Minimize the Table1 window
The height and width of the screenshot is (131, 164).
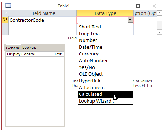(x=122, y=6)
